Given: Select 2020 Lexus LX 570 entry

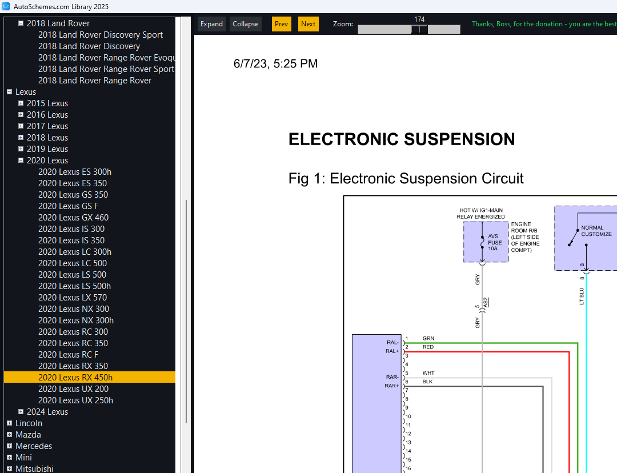Looking at the screenshot, I should [73, 298].
